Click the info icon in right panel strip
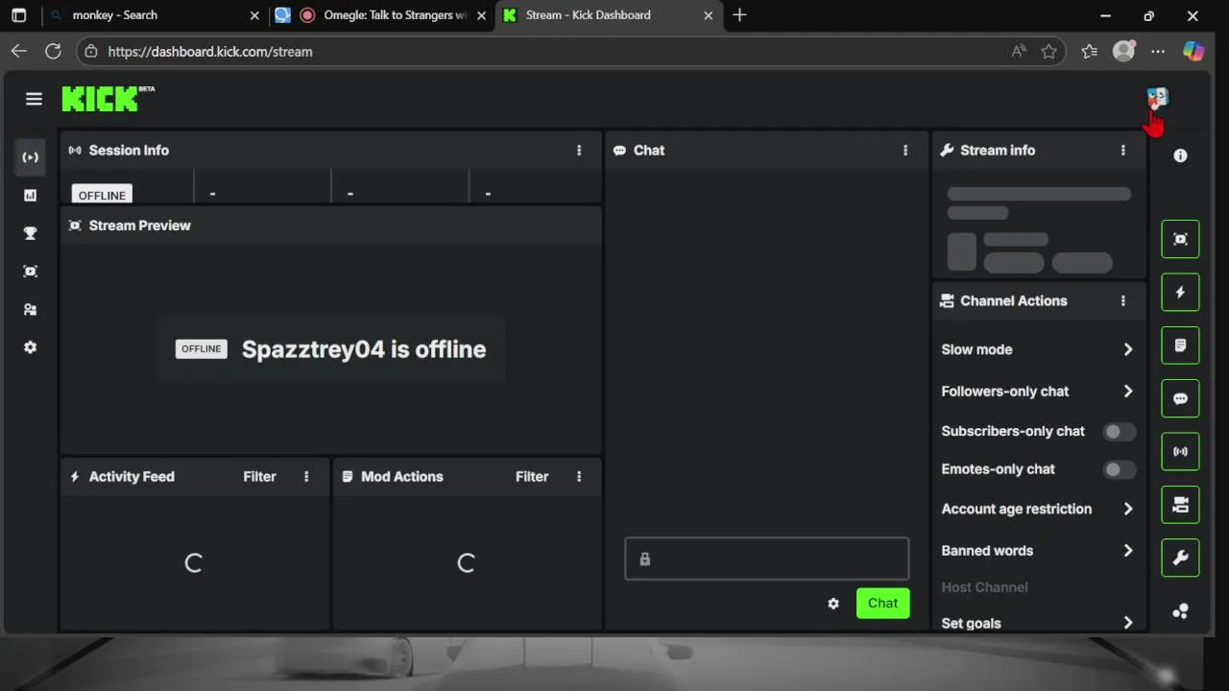Image resolution: width=1229 pixels, height=691 pixels. click(x=1180, y=155)
